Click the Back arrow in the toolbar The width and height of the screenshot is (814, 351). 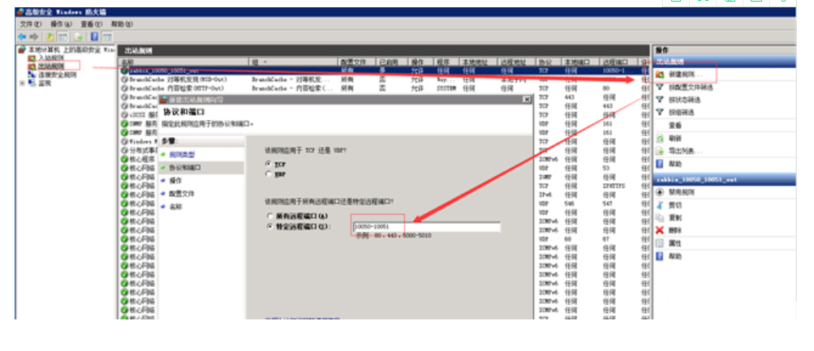point(22,36)
